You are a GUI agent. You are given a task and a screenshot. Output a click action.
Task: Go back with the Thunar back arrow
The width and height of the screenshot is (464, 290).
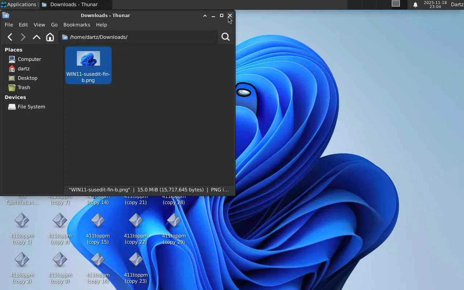[10, 37]
